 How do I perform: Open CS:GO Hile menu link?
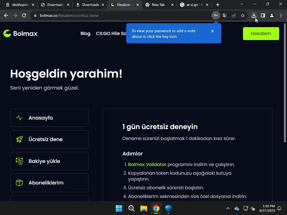click(x=111, y=34)
